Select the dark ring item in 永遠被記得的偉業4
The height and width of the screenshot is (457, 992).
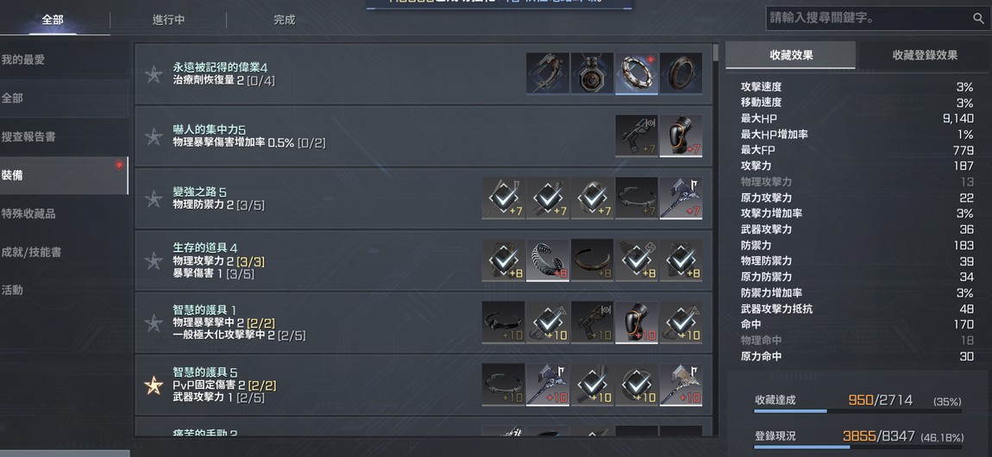point(681,73)
